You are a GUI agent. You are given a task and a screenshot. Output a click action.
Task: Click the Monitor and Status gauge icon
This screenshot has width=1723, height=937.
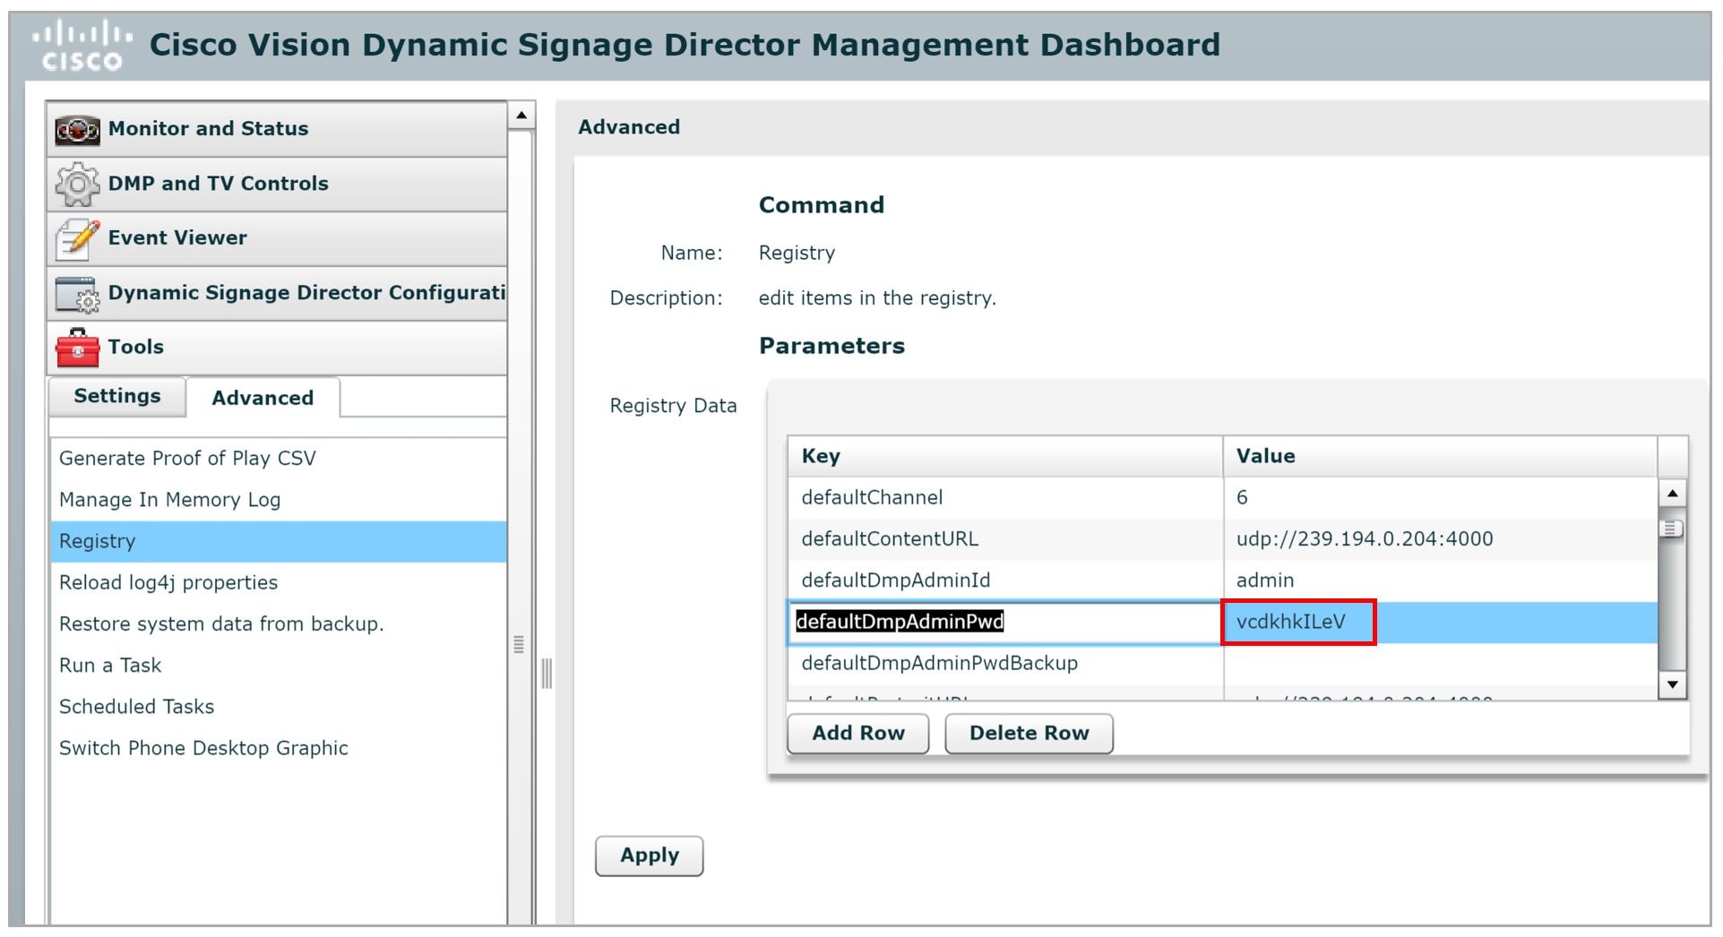[77, 131]
